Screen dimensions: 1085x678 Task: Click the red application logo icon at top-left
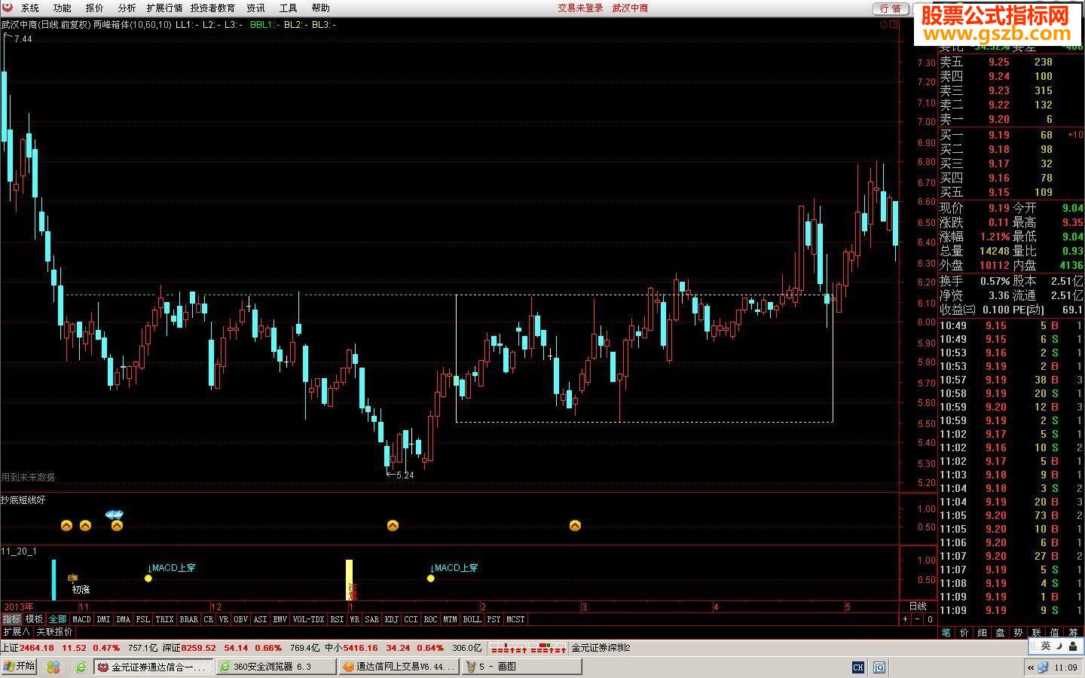click(x=7, y=8)
